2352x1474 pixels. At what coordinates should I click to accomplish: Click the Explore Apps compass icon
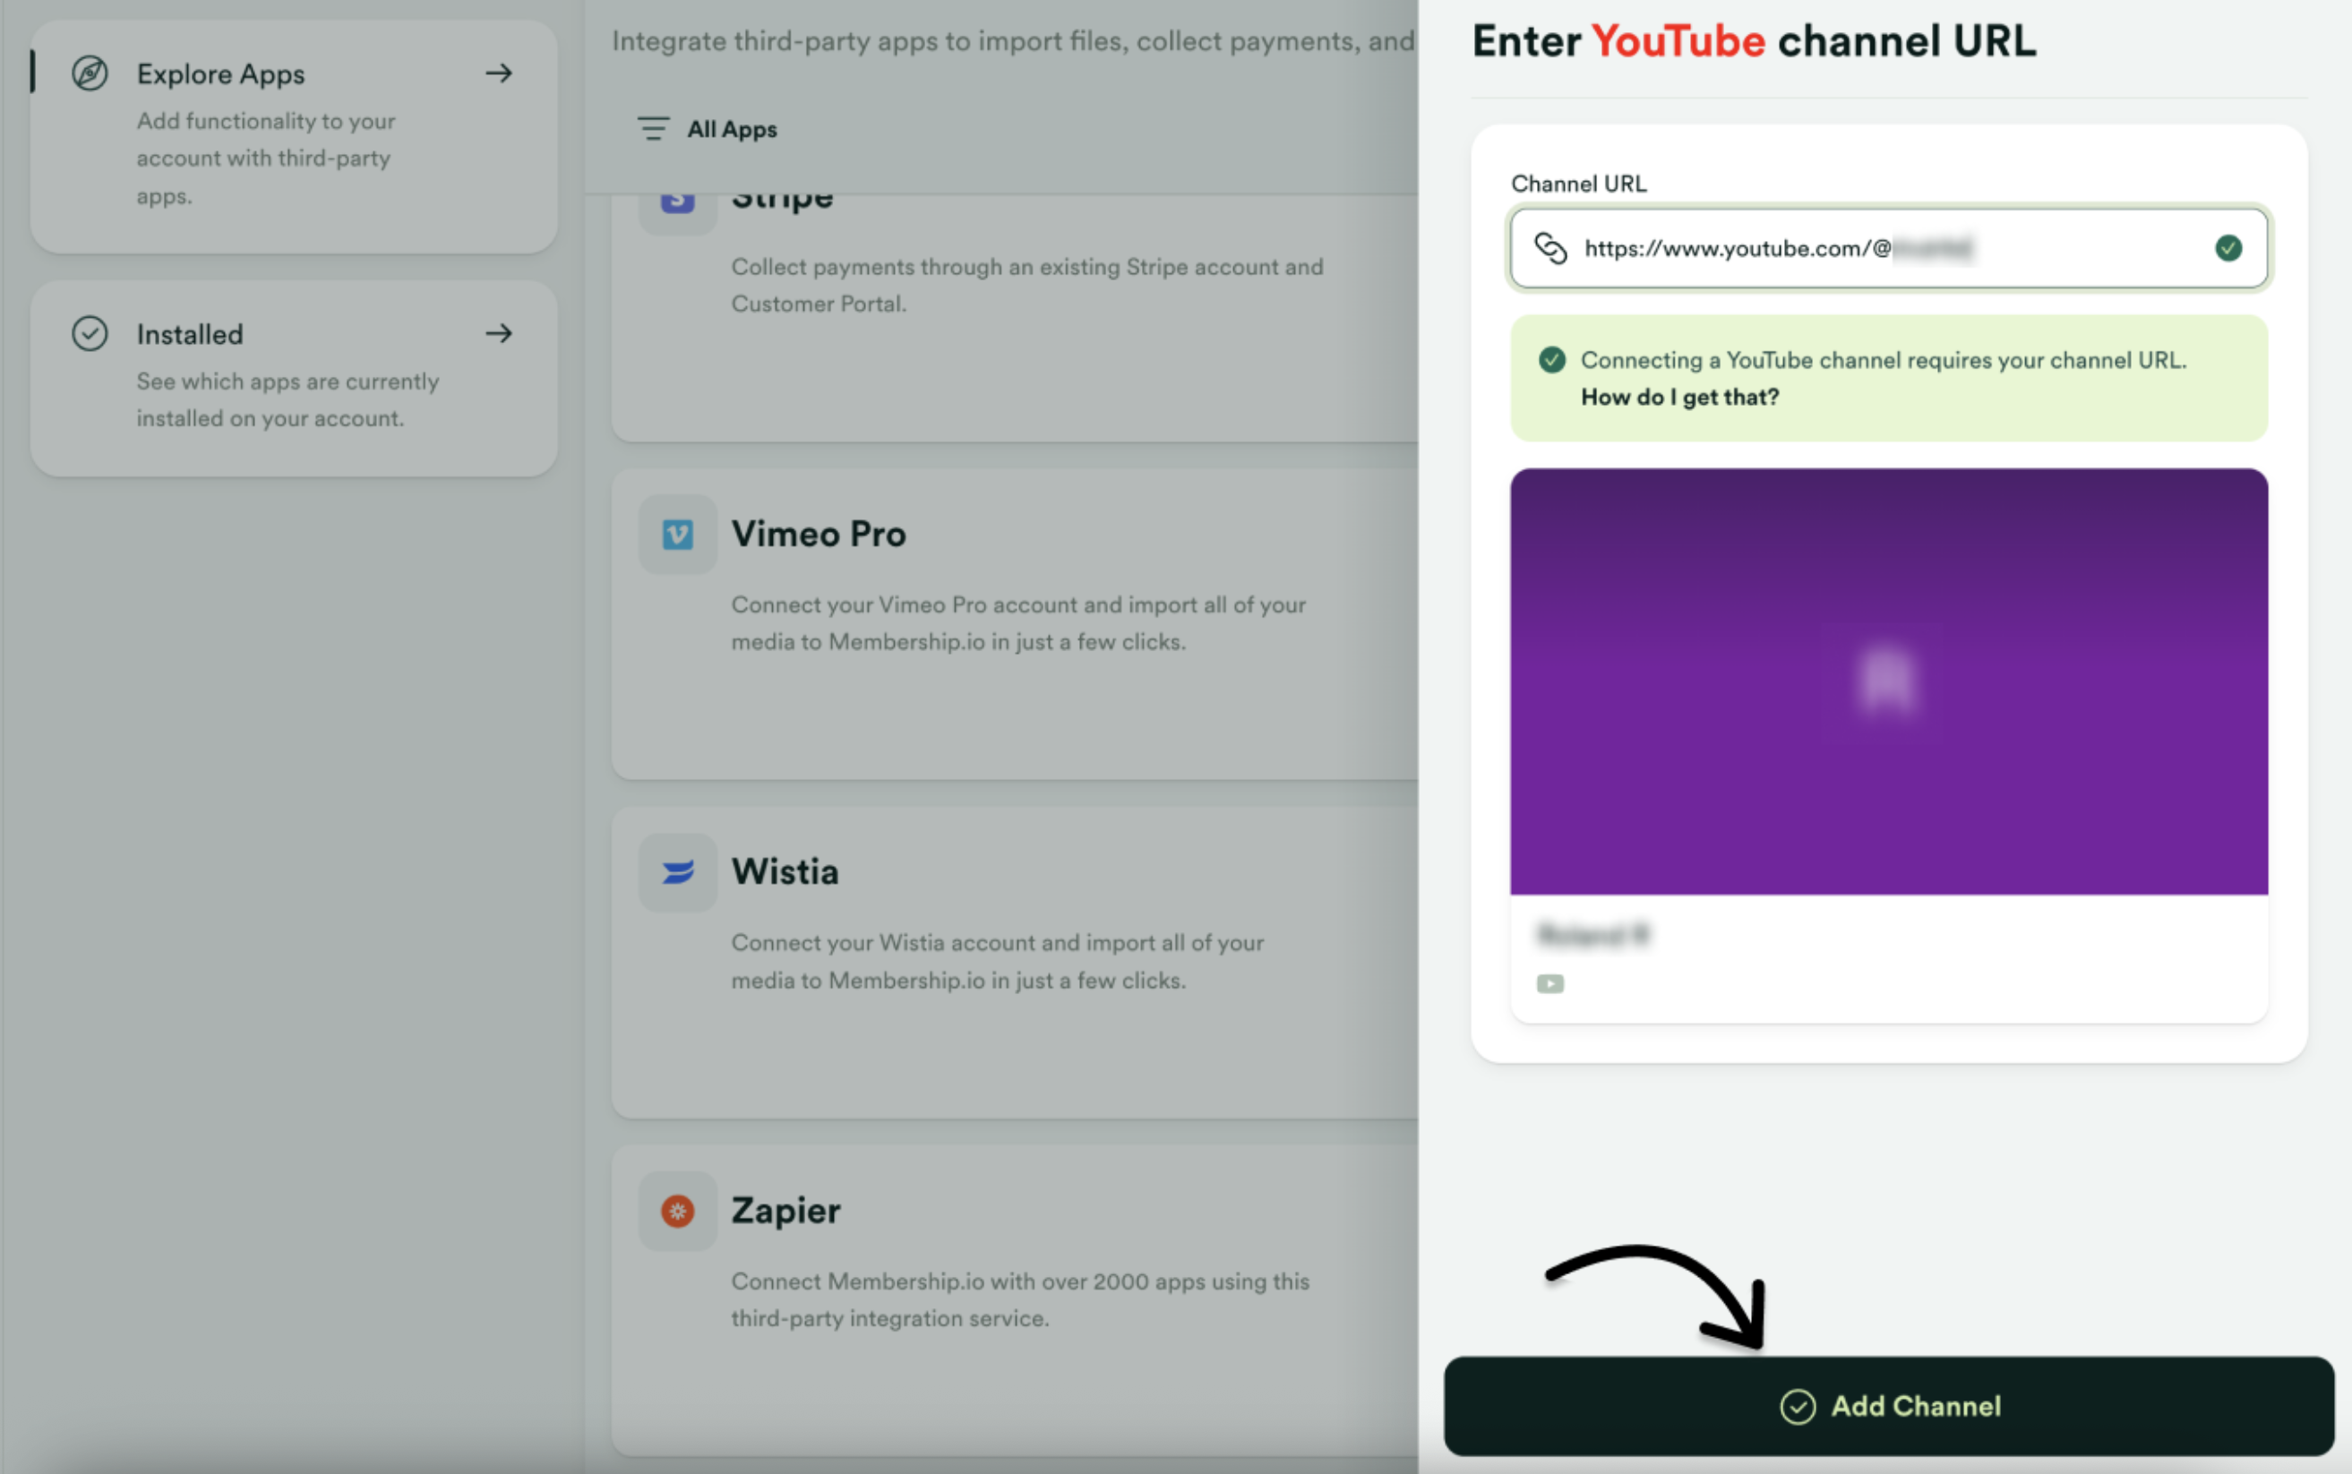(x=90, y=73)
